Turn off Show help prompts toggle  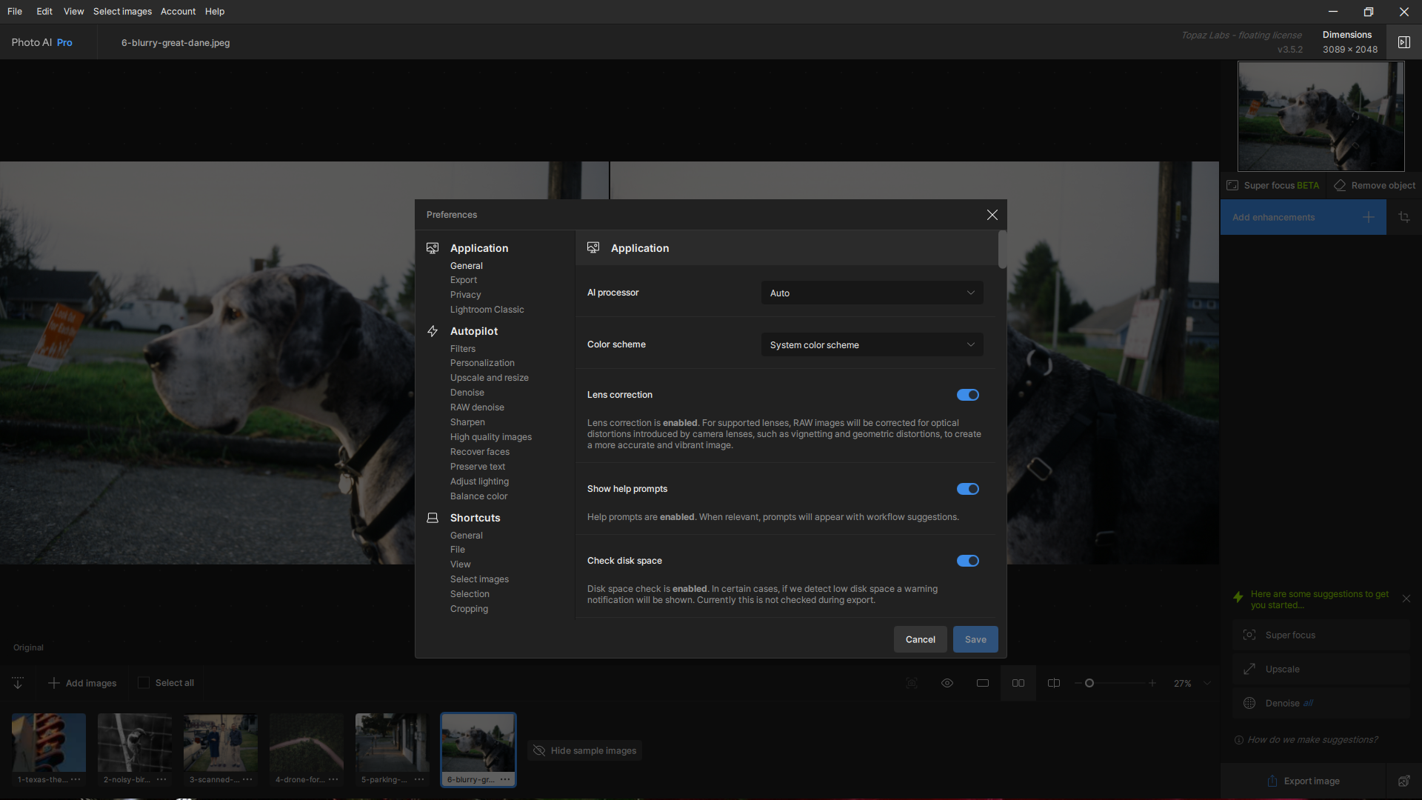click(968, 489)
